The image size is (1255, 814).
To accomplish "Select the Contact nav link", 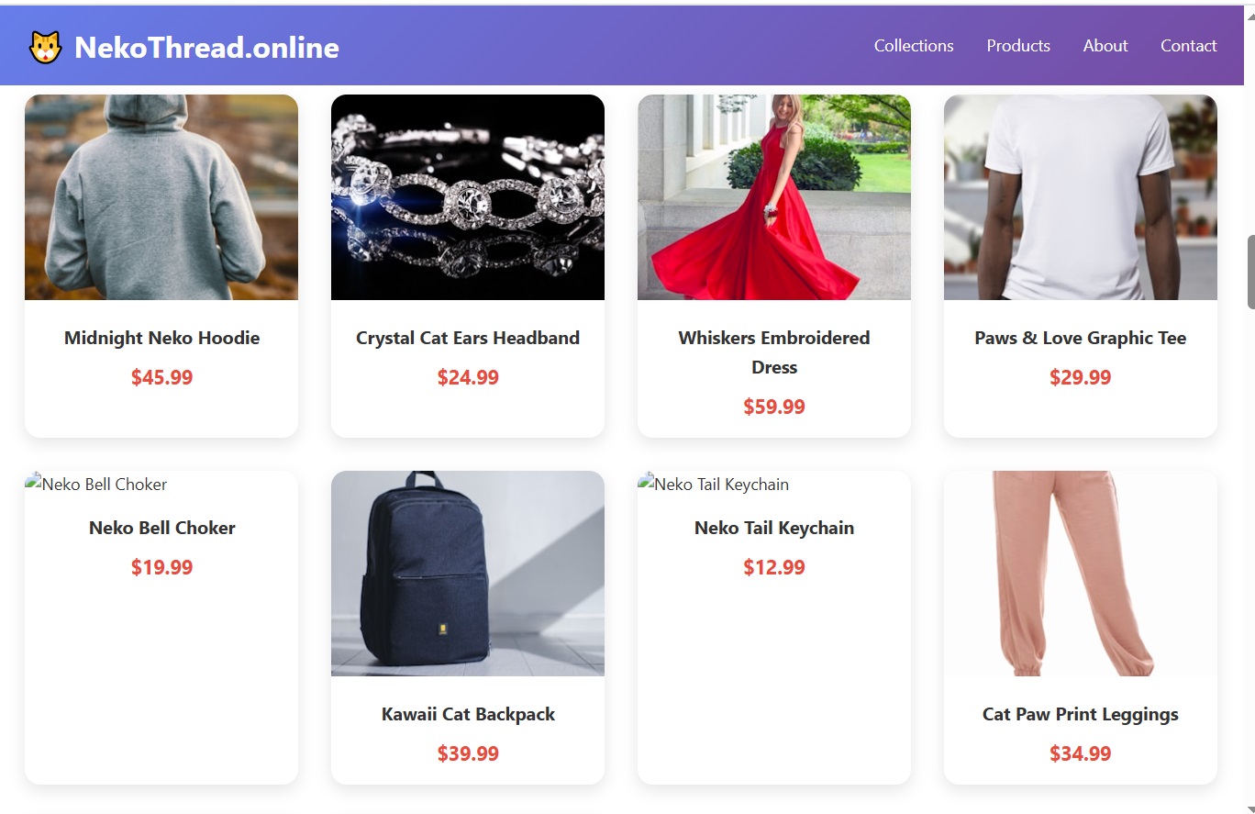I will click(x=1189, y=46).
